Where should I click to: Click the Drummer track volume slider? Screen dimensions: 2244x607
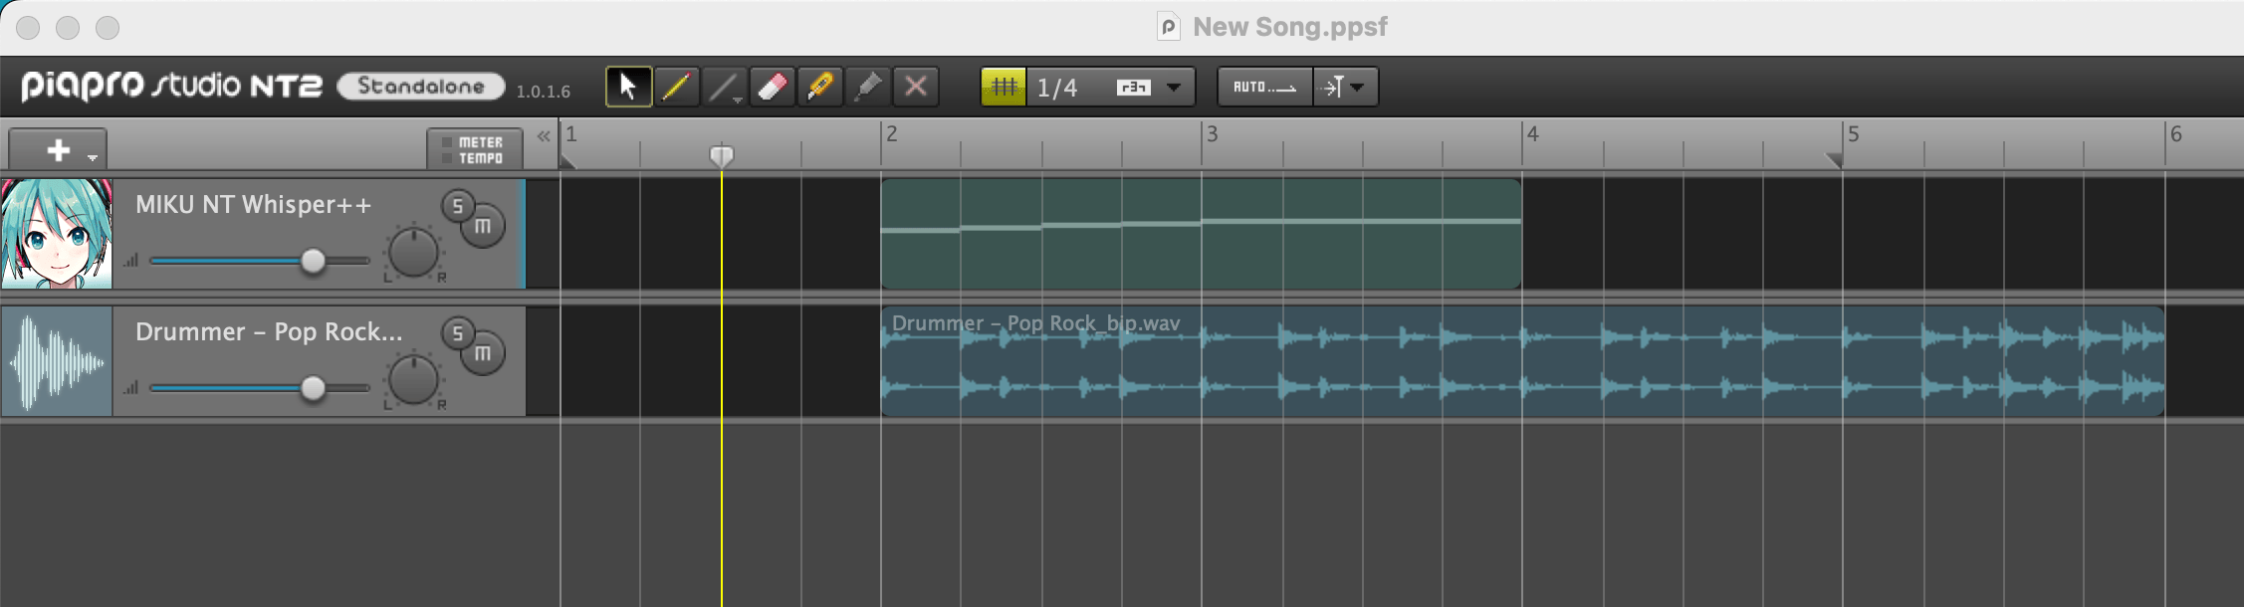(313, 388)
